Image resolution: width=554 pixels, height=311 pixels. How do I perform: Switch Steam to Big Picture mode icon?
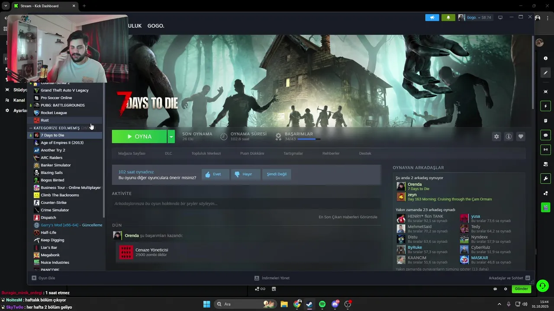(500, 18)
